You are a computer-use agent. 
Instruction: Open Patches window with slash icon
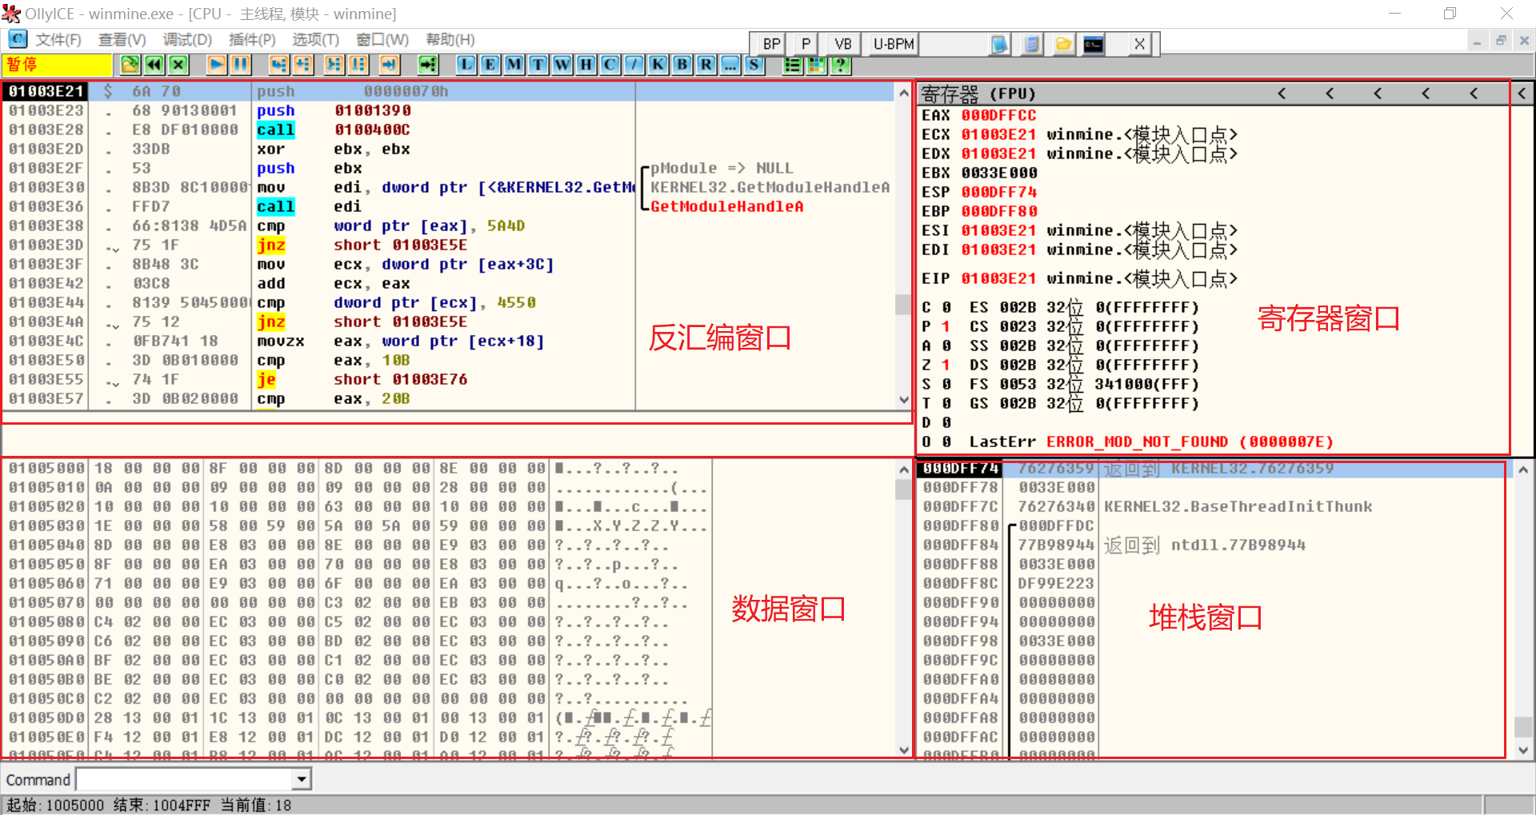[634, 65]
